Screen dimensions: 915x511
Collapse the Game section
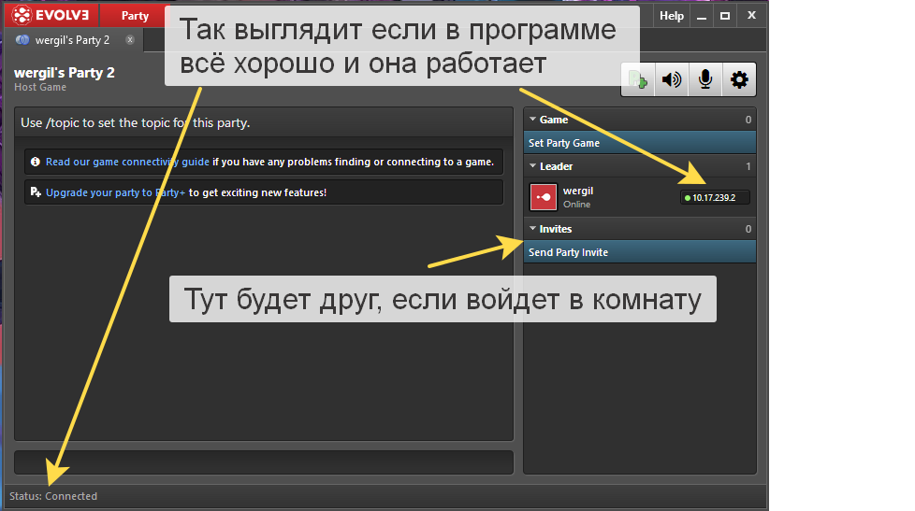pyautogui.click(x=532, y=119)
